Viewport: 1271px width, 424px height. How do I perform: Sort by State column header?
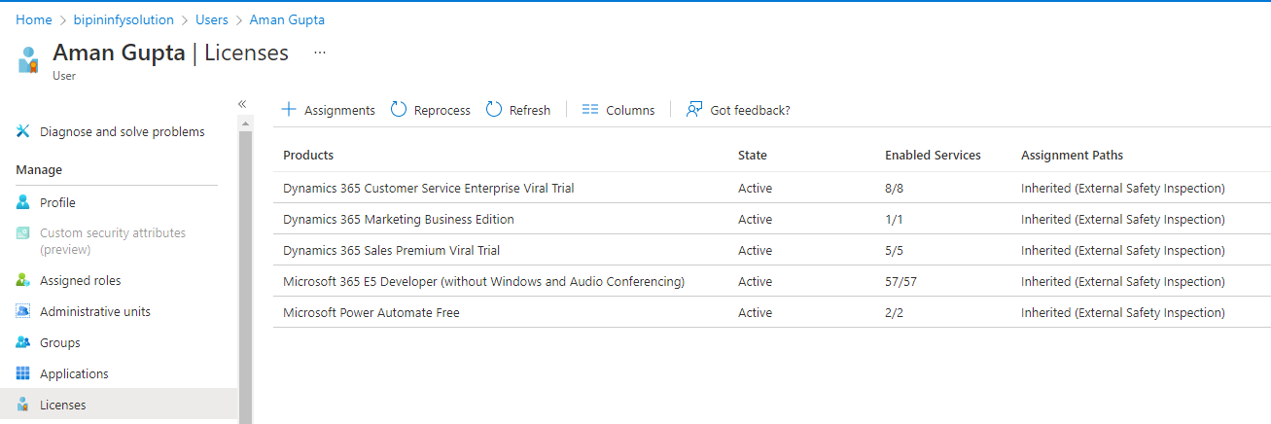(x=753, y=155)
